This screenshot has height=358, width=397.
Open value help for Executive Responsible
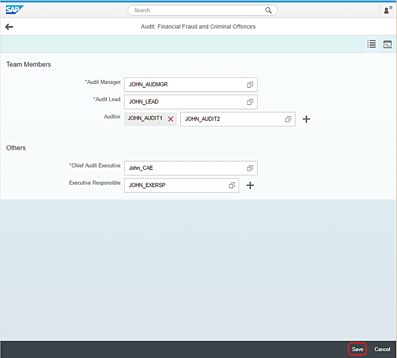(x=231, y=185)
